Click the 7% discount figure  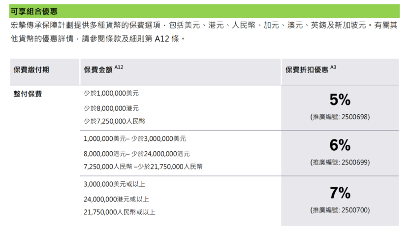pyautogui.click(x=340, y=192)
